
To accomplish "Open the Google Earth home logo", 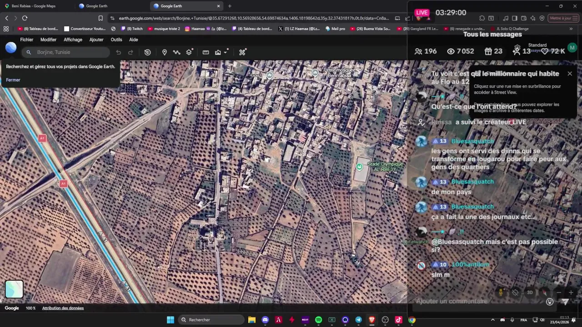I will [11, 48].
